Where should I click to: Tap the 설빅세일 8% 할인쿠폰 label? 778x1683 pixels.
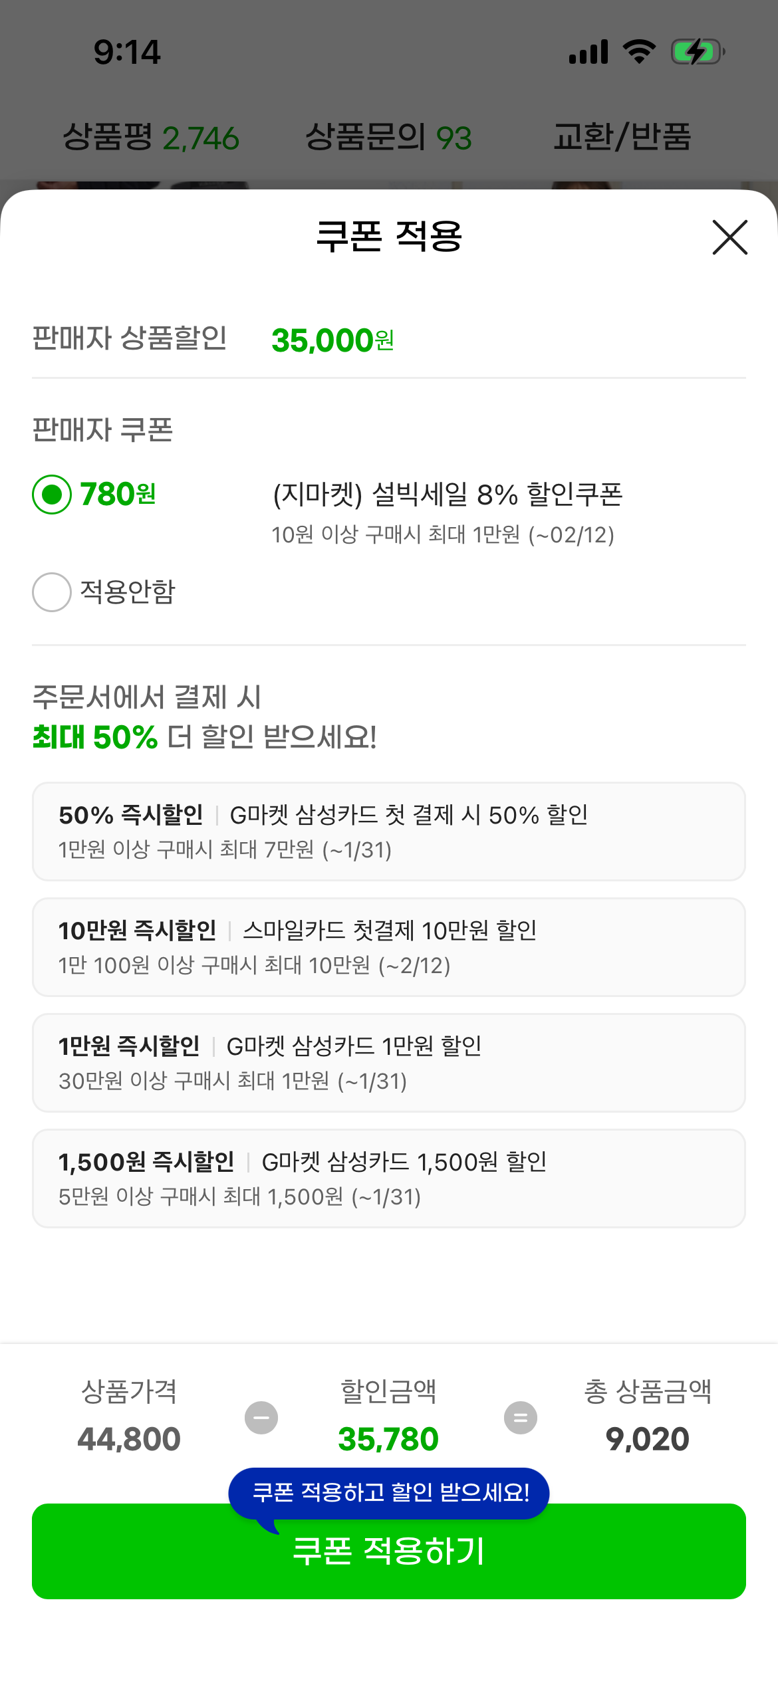[448, 495]
